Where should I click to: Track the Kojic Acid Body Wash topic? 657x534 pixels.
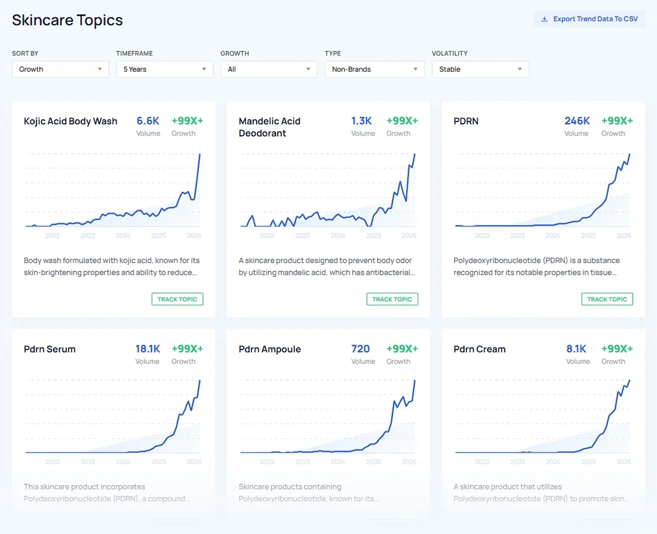177,299
